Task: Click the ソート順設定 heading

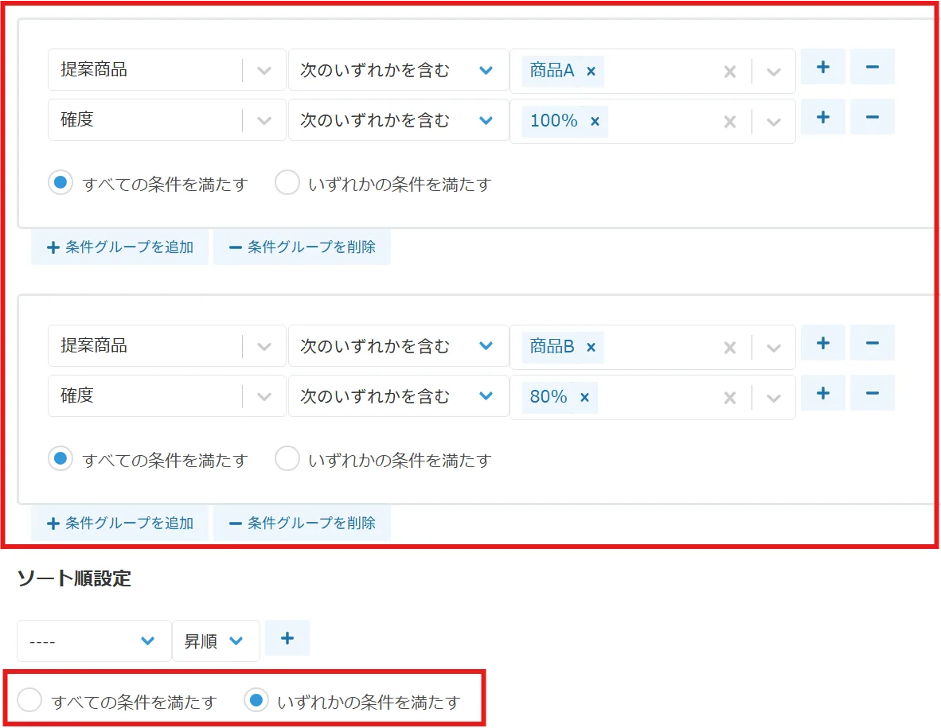Action: 74,578
